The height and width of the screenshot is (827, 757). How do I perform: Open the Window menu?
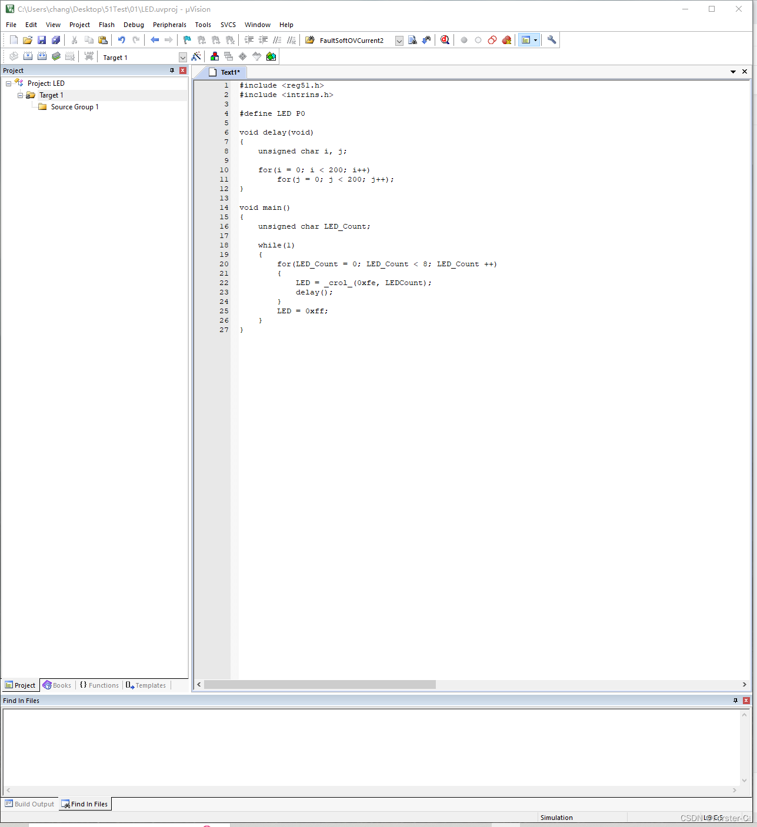[258, 25]
